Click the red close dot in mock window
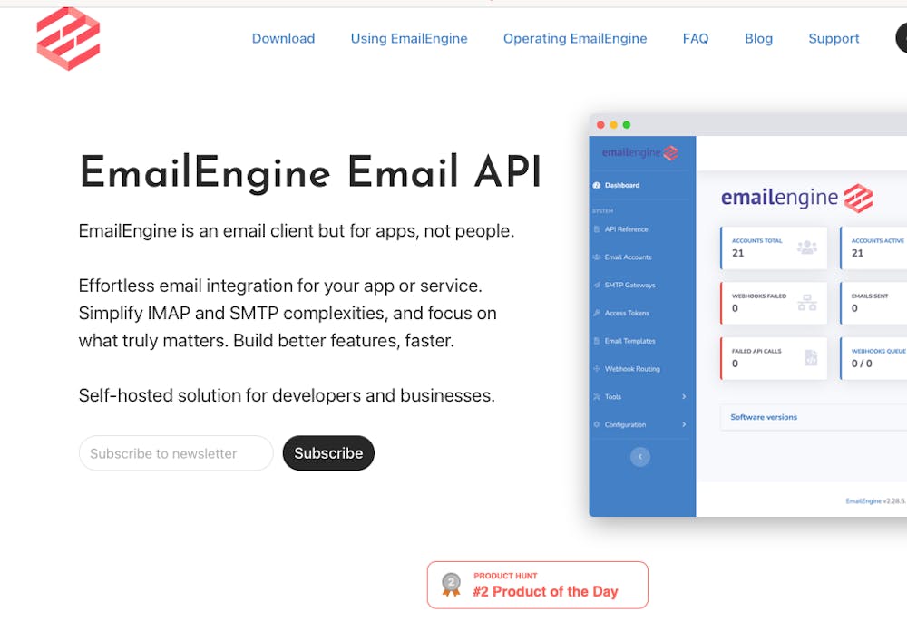Image resolution: width=907 pixels, height=631 pixels. pyautogui.click(x=600, y=125)
